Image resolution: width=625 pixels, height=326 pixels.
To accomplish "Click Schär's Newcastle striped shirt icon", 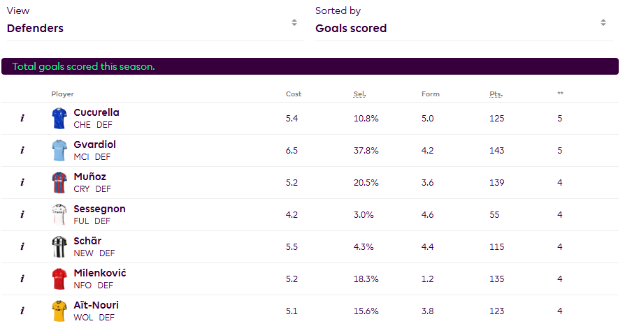I will [59, 247].
